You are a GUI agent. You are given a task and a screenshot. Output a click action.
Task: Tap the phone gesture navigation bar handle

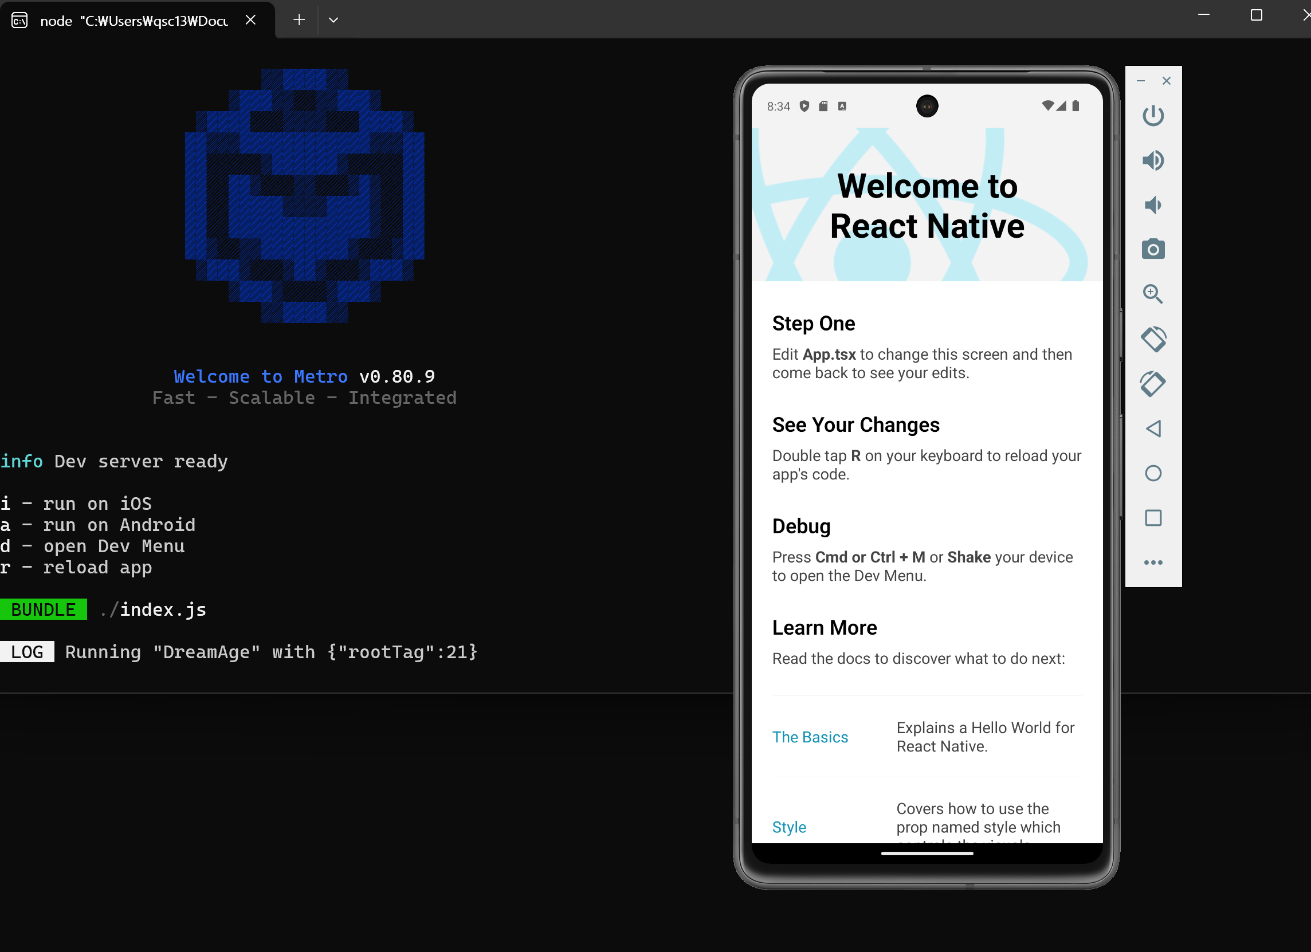[x=927, y=853]
